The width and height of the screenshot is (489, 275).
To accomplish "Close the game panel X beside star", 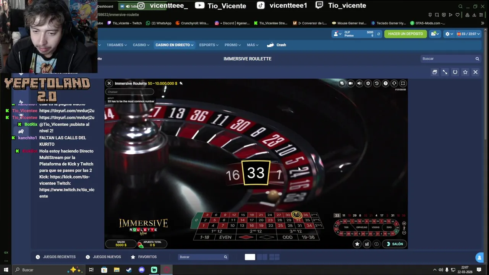I will 476,72.
